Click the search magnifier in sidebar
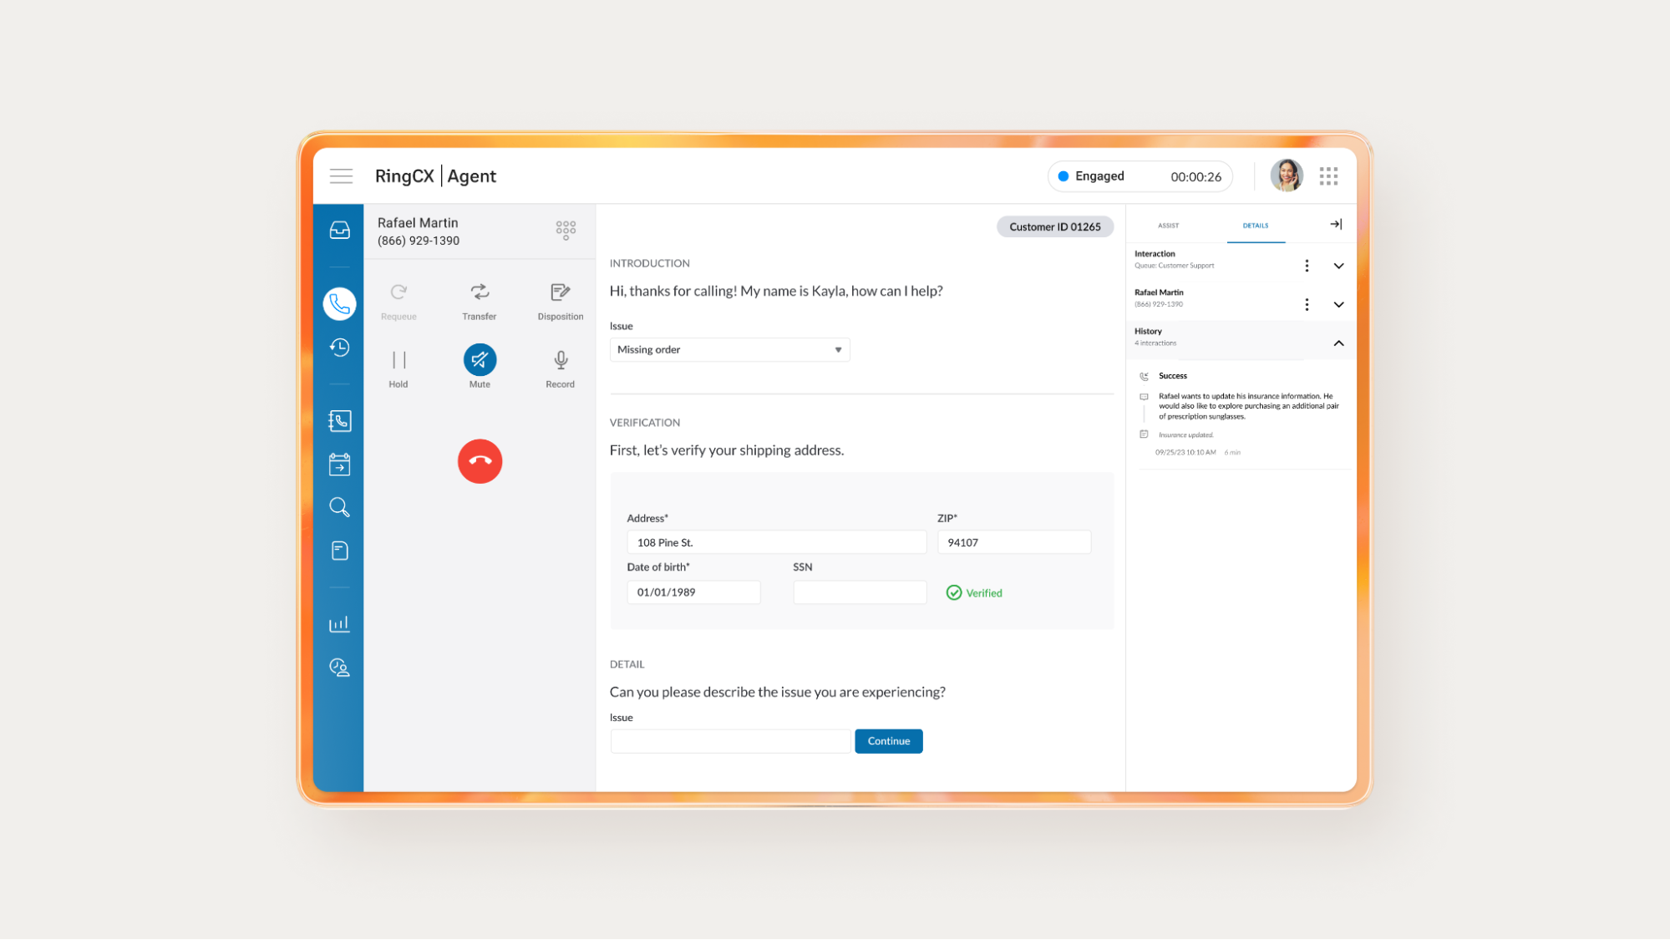This screenshot has height=940, width=1670. (339, 507)
